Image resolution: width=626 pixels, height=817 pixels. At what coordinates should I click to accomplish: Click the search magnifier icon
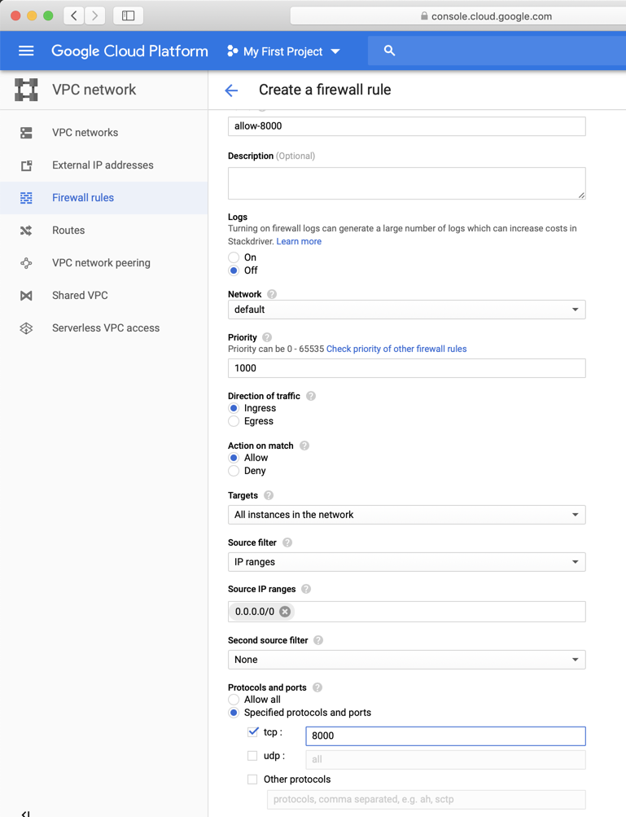click(389, 51)
